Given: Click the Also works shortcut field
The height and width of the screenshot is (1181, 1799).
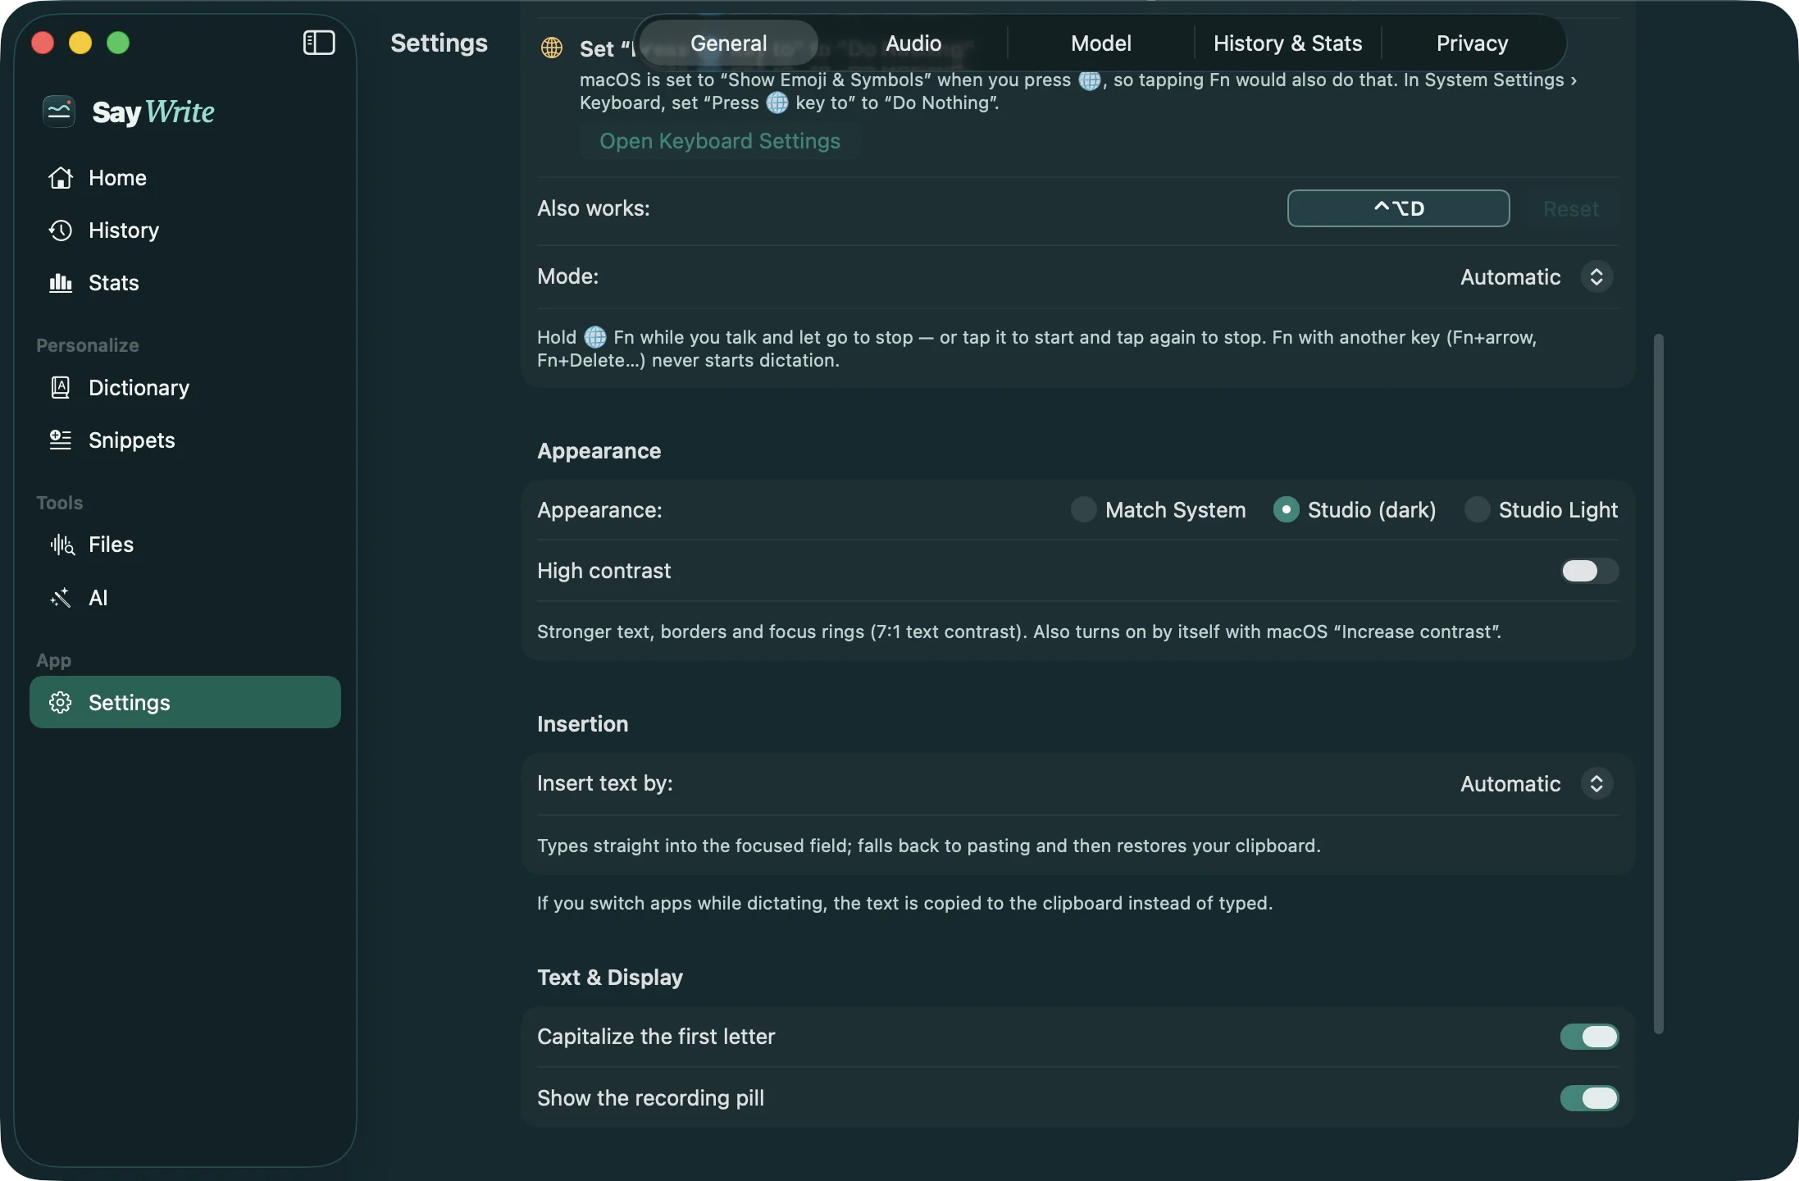Looking at the screenshot, I should [x=1398, y=208].
